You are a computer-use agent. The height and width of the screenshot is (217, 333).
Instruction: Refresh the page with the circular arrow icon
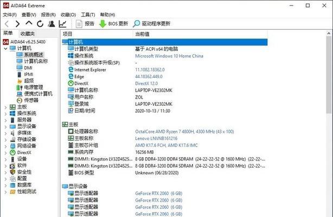point(40,24)
